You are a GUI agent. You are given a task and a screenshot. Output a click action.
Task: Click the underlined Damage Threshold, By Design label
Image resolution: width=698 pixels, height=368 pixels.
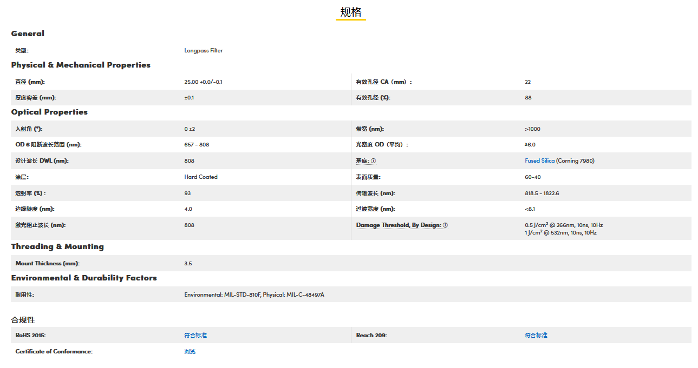399,225
